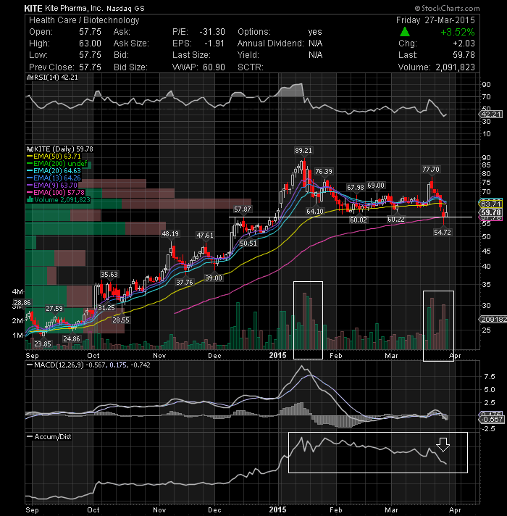Viewport: 507px width, 516px height.
Task: Click the 89.21 peak price label
Action: [303, 151]
